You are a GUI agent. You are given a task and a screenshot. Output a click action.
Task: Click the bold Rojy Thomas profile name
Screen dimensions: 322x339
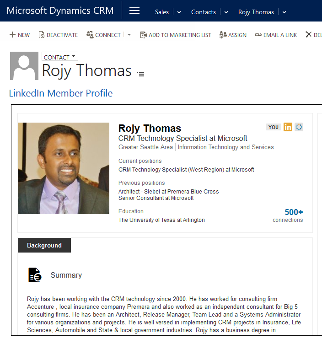[x=150, y=128]
